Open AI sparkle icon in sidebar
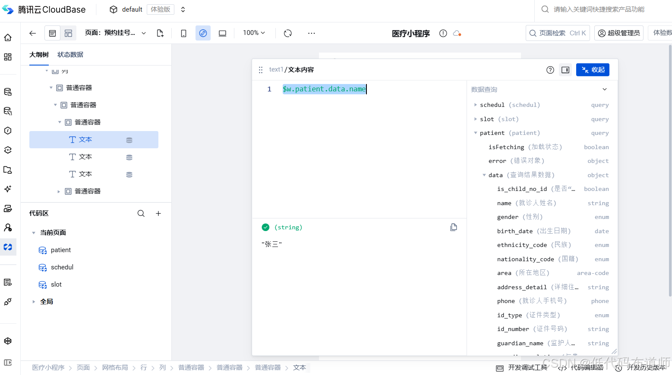The image size is (672, 375). pos(8,189)
